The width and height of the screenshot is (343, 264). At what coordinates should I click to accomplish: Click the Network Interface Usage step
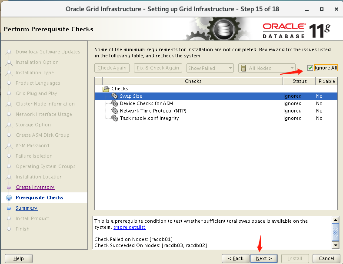44,114
